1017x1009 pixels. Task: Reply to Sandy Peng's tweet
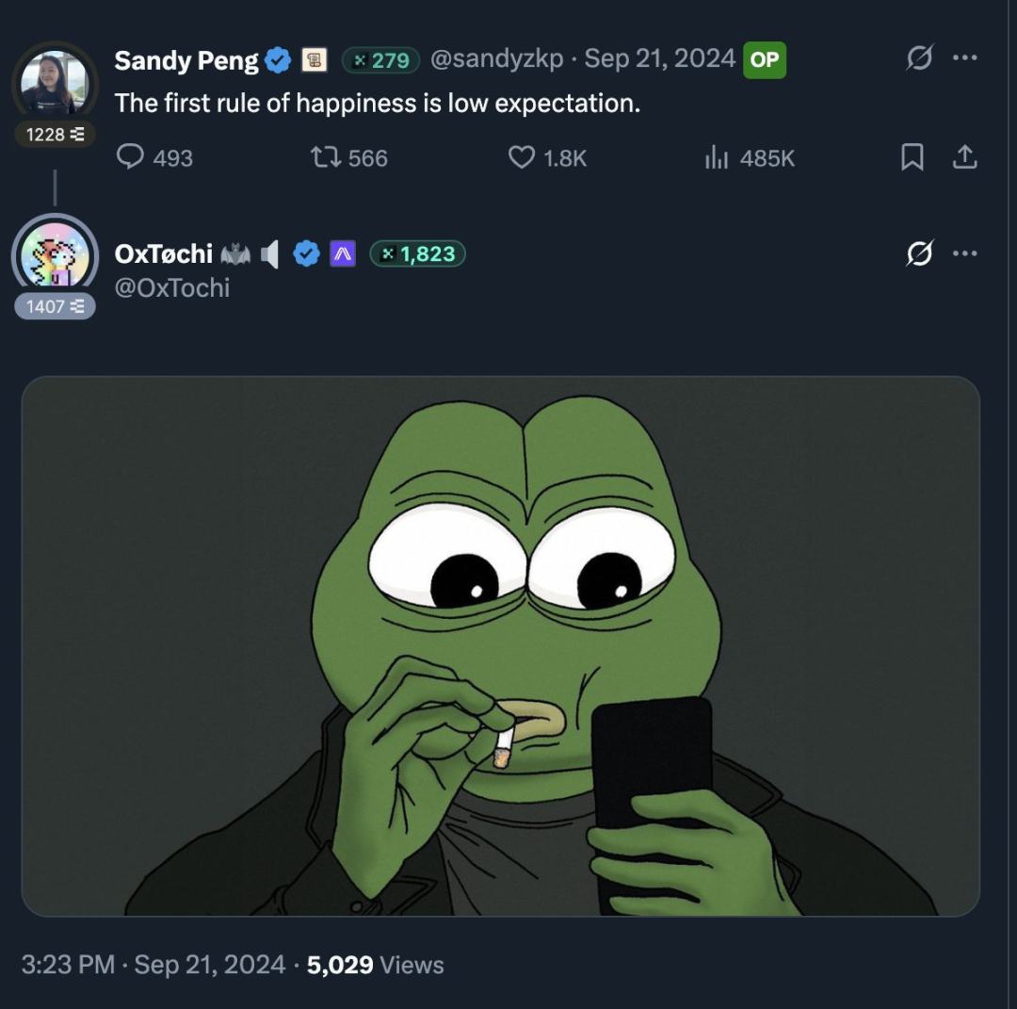[130, 157]
